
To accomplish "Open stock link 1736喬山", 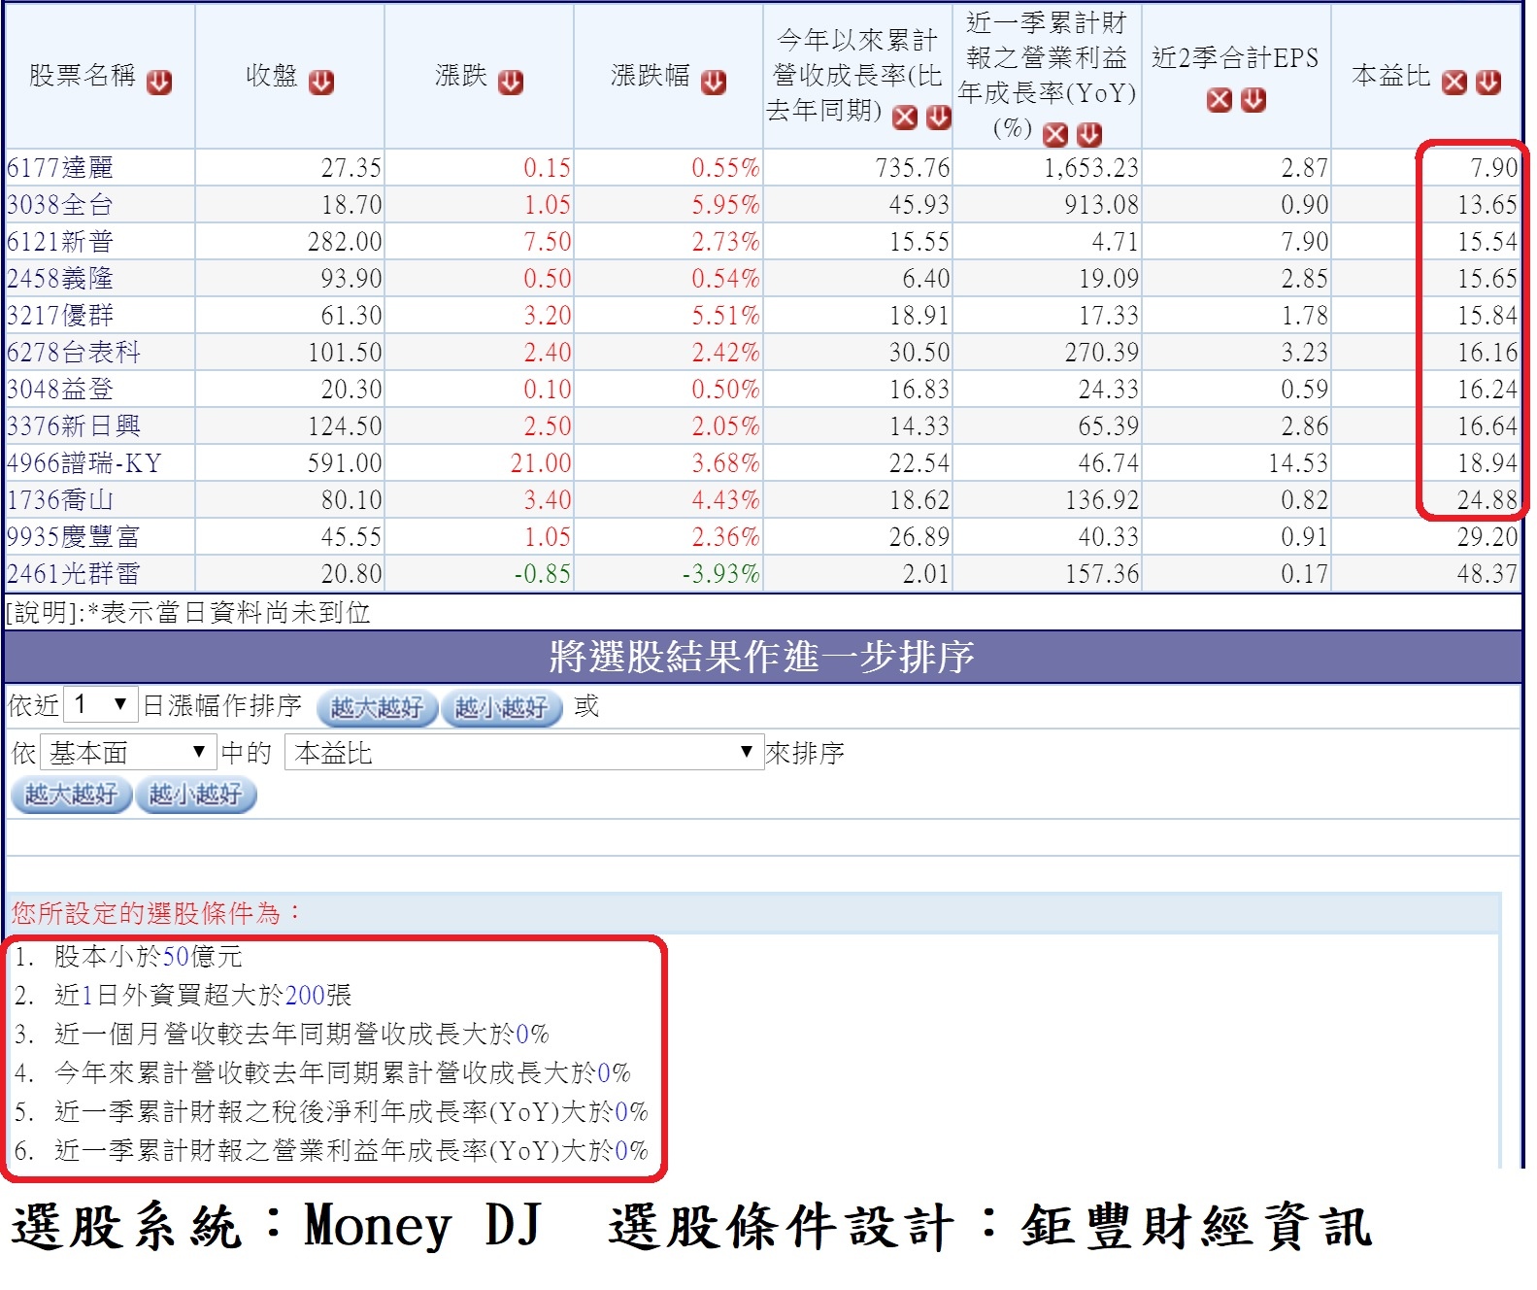I will coord(60,500).
